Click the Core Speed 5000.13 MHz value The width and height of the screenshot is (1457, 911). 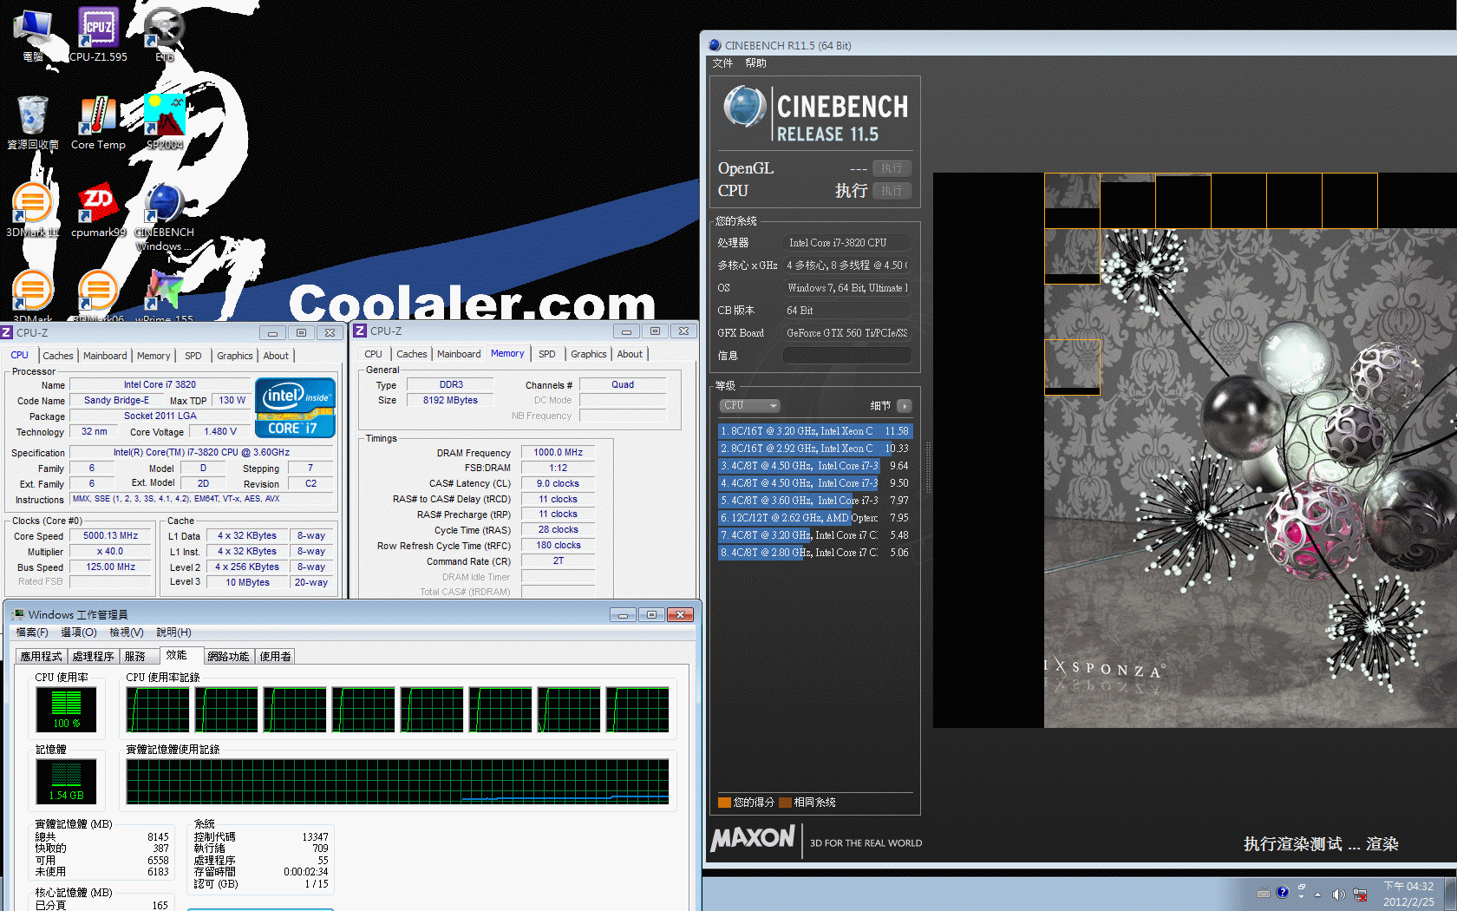[111, 536]
